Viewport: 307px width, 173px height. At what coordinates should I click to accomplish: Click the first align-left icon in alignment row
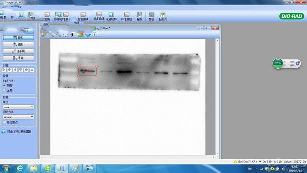point(4,70)
